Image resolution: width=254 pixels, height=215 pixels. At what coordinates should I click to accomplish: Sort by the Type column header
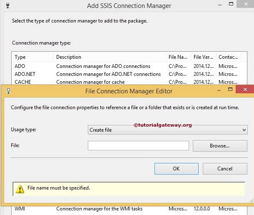click(x=32, y=57)
